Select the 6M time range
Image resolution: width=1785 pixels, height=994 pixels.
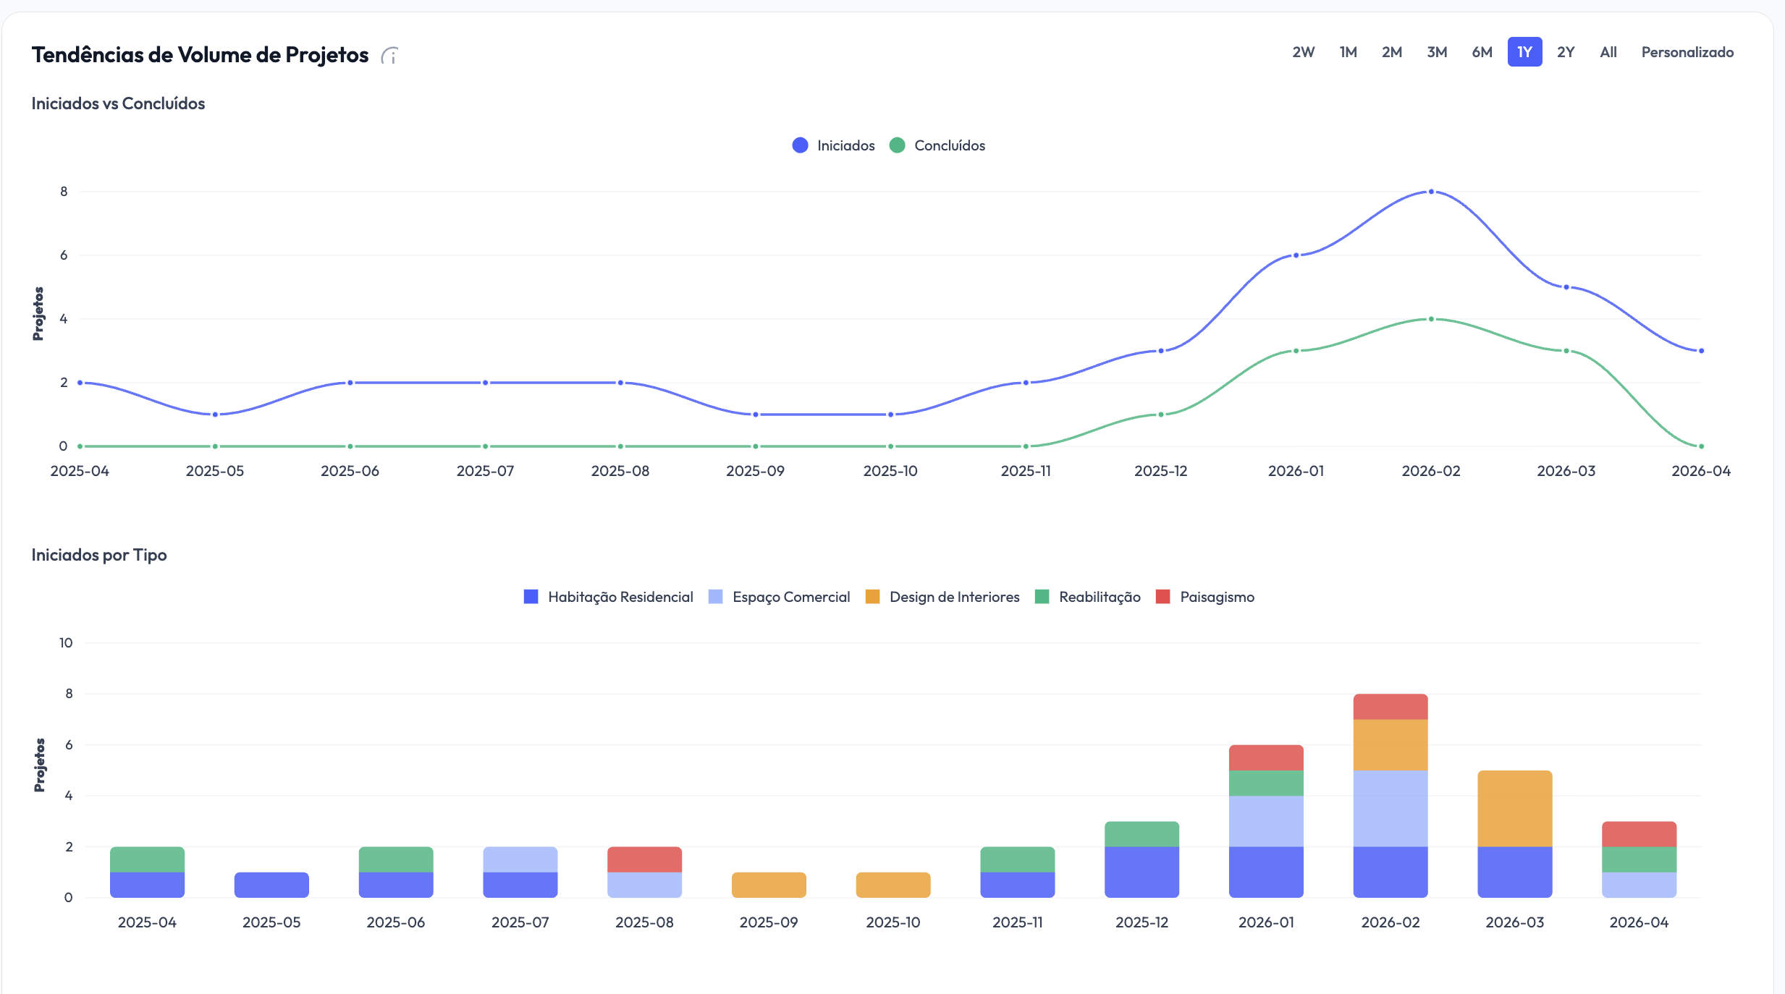1481,51
